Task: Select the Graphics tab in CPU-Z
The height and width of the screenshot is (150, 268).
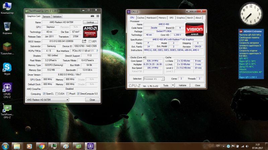Action: point(181,18)
